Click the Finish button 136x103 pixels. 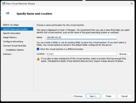click(x=109, y=96)
